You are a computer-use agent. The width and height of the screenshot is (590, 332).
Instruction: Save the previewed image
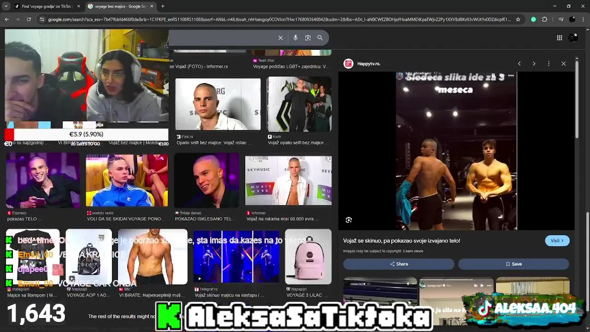tap(513, 264)
